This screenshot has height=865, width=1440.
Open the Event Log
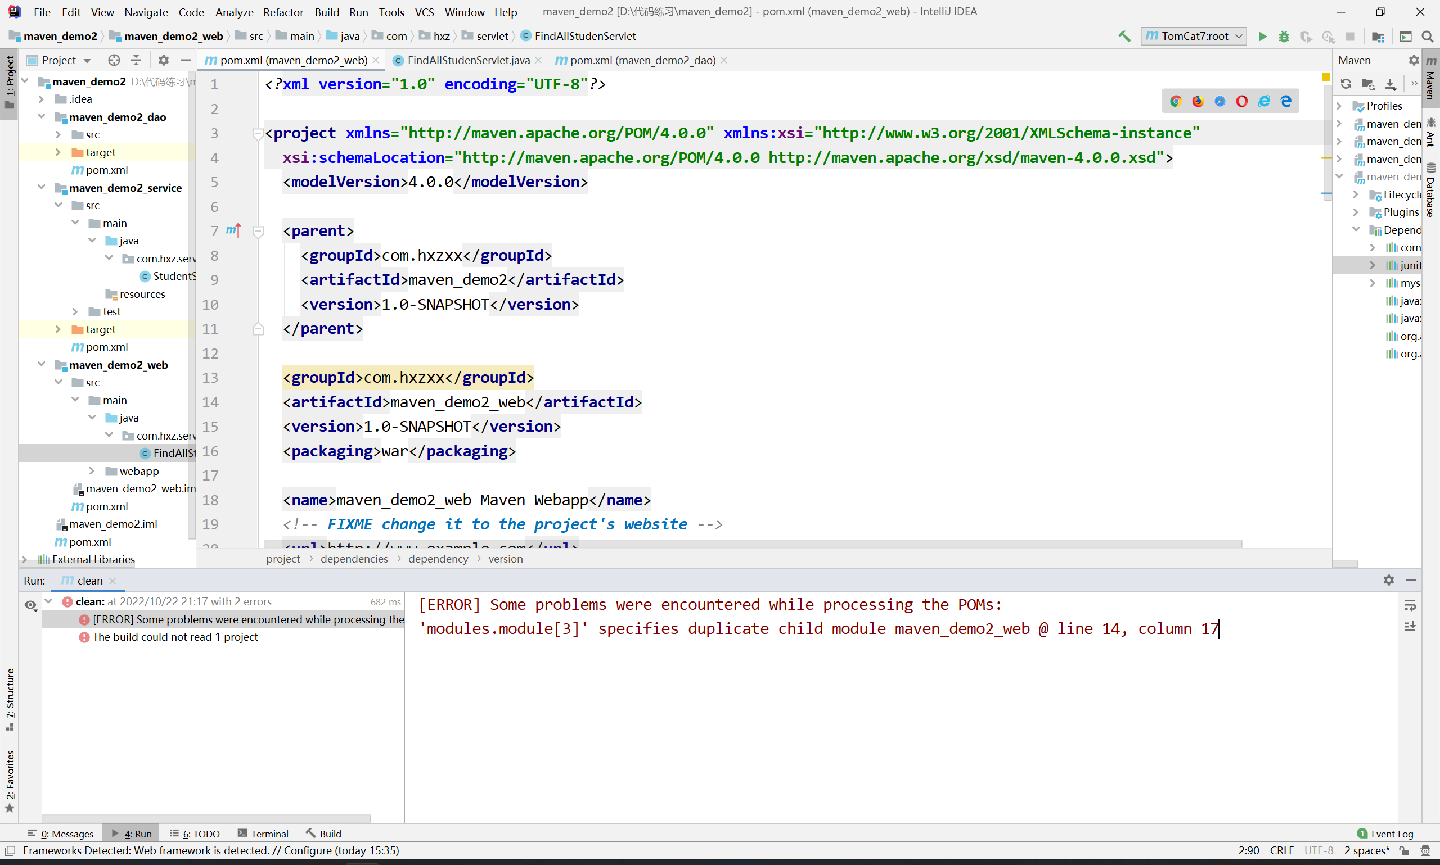click(x=1386, y=834)
